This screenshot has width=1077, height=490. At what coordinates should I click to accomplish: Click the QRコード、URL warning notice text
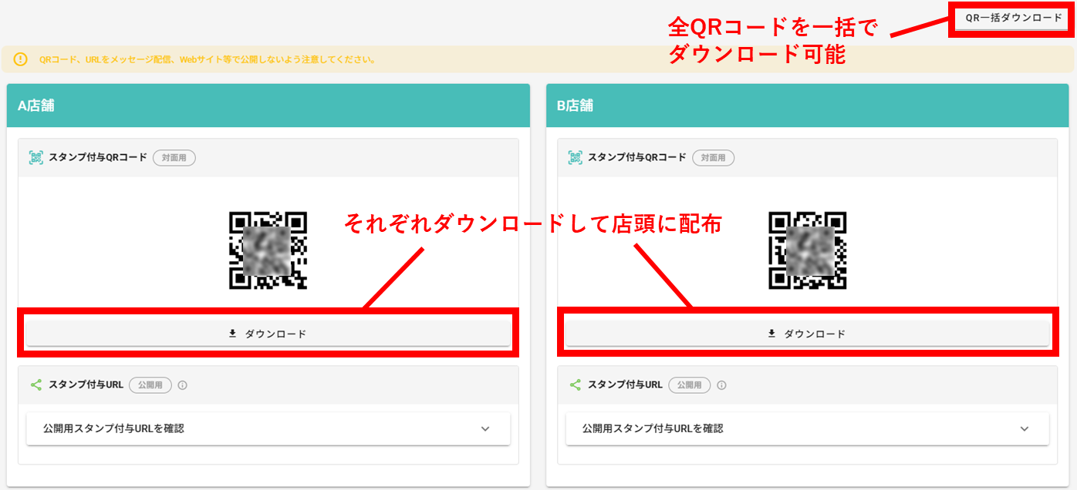pos(208,59)
